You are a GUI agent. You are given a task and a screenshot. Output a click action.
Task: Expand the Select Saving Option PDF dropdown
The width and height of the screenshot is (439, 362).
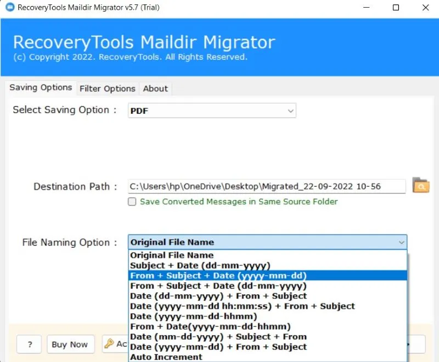tap(290, 111)
